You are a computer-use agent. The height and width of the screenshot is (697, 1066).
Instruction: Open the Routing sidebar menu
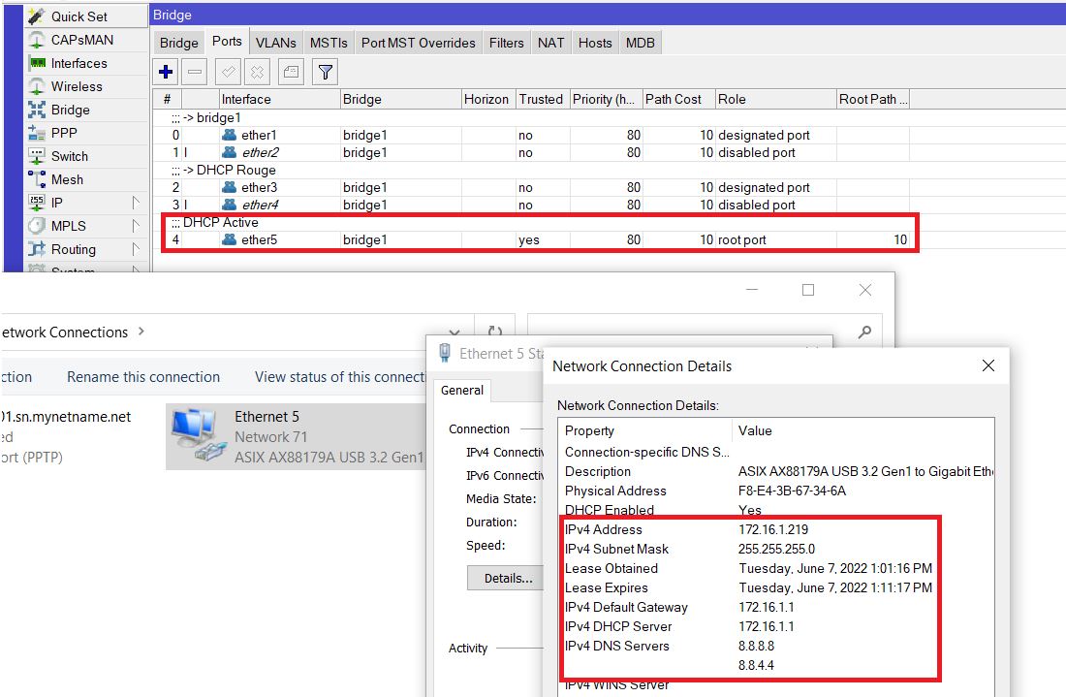pyautogui.click(x=86, y=249)
